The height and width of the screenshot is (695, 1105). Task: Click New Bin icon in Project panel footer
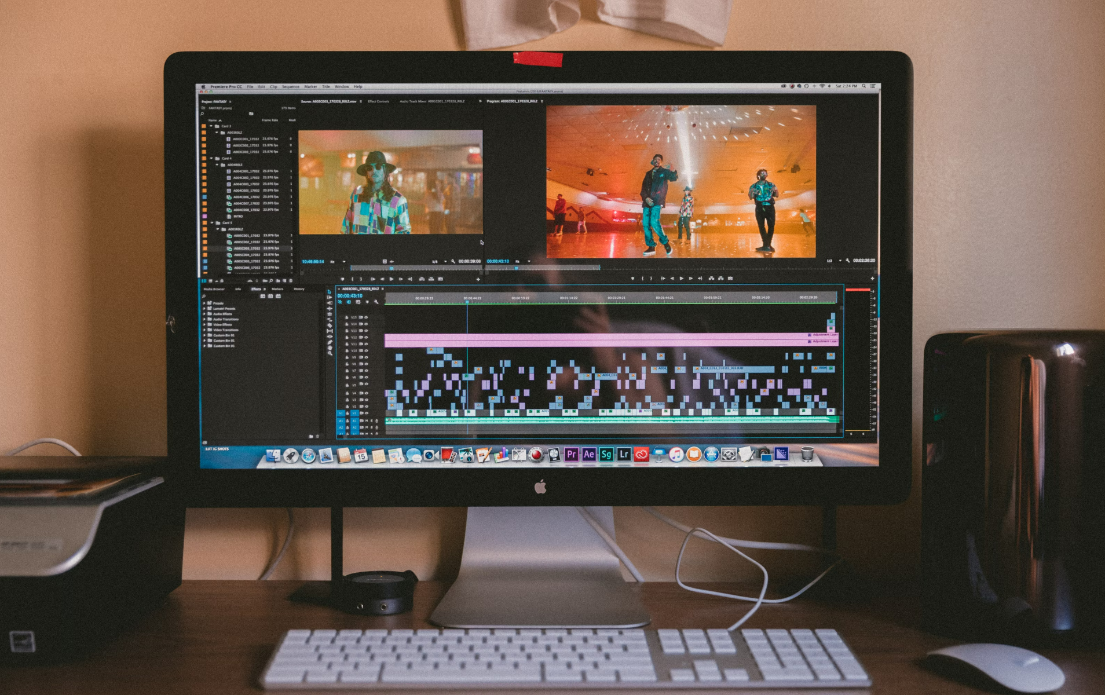click(278, 281)
